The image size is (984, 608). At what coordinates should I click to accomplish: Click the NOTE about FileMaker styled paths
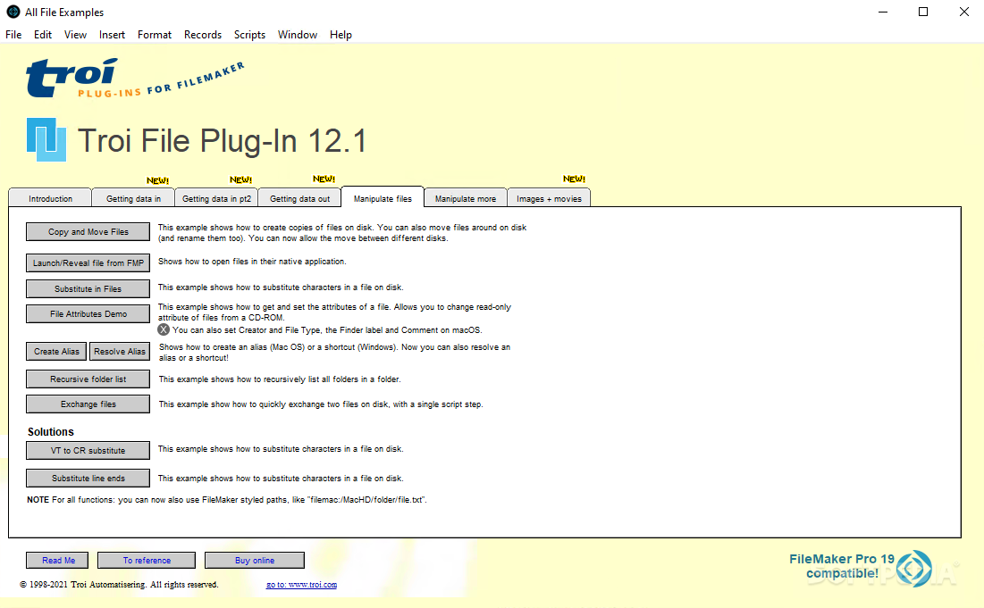226,500
